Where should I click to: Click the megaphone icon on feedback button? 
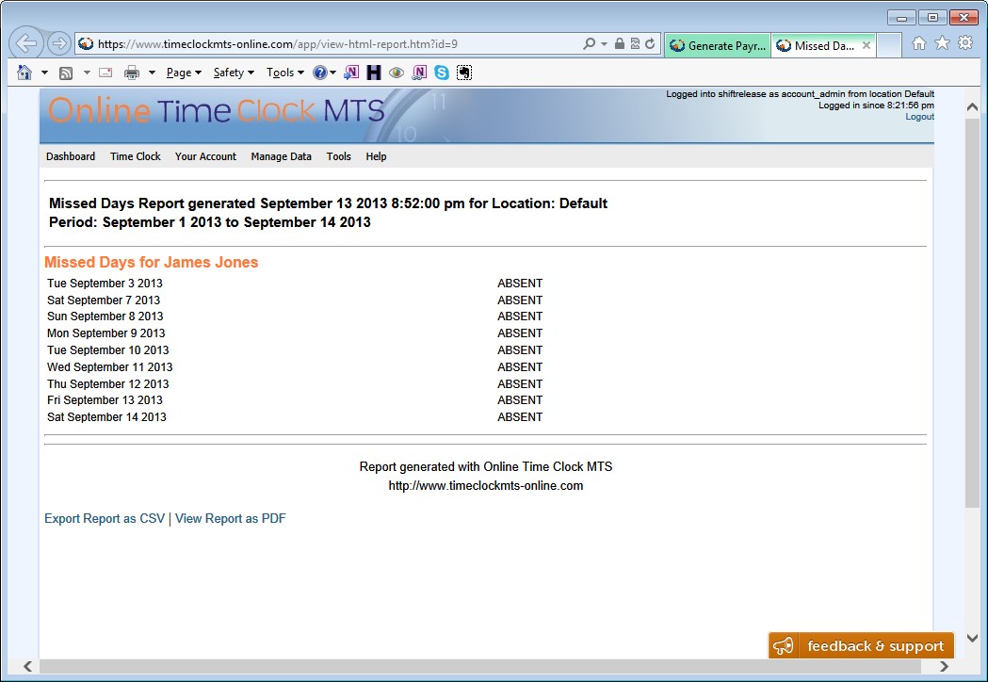784,646
